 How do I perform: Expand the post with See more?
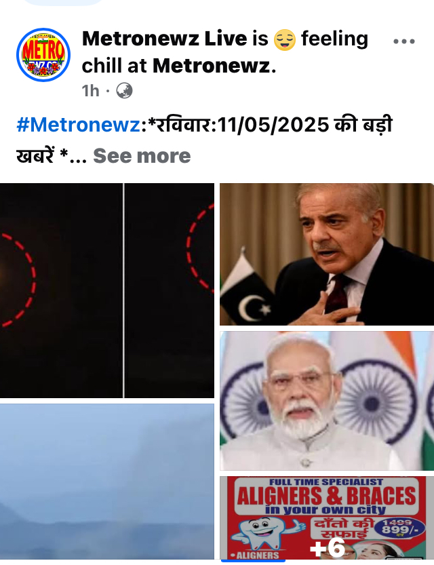tap(142, 156)
